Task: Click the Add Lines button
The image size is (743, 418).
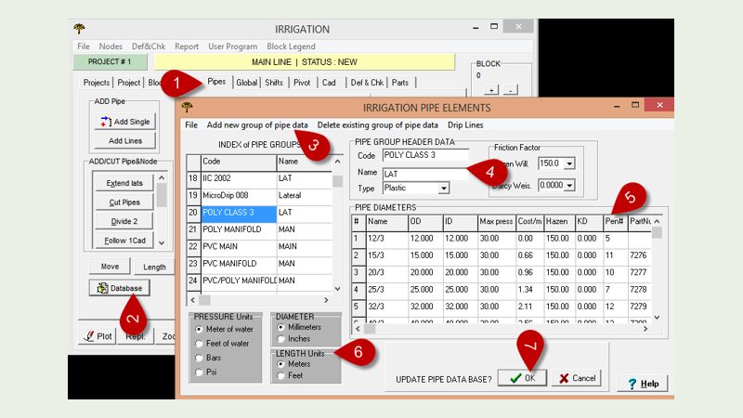Action: point(125,141)
